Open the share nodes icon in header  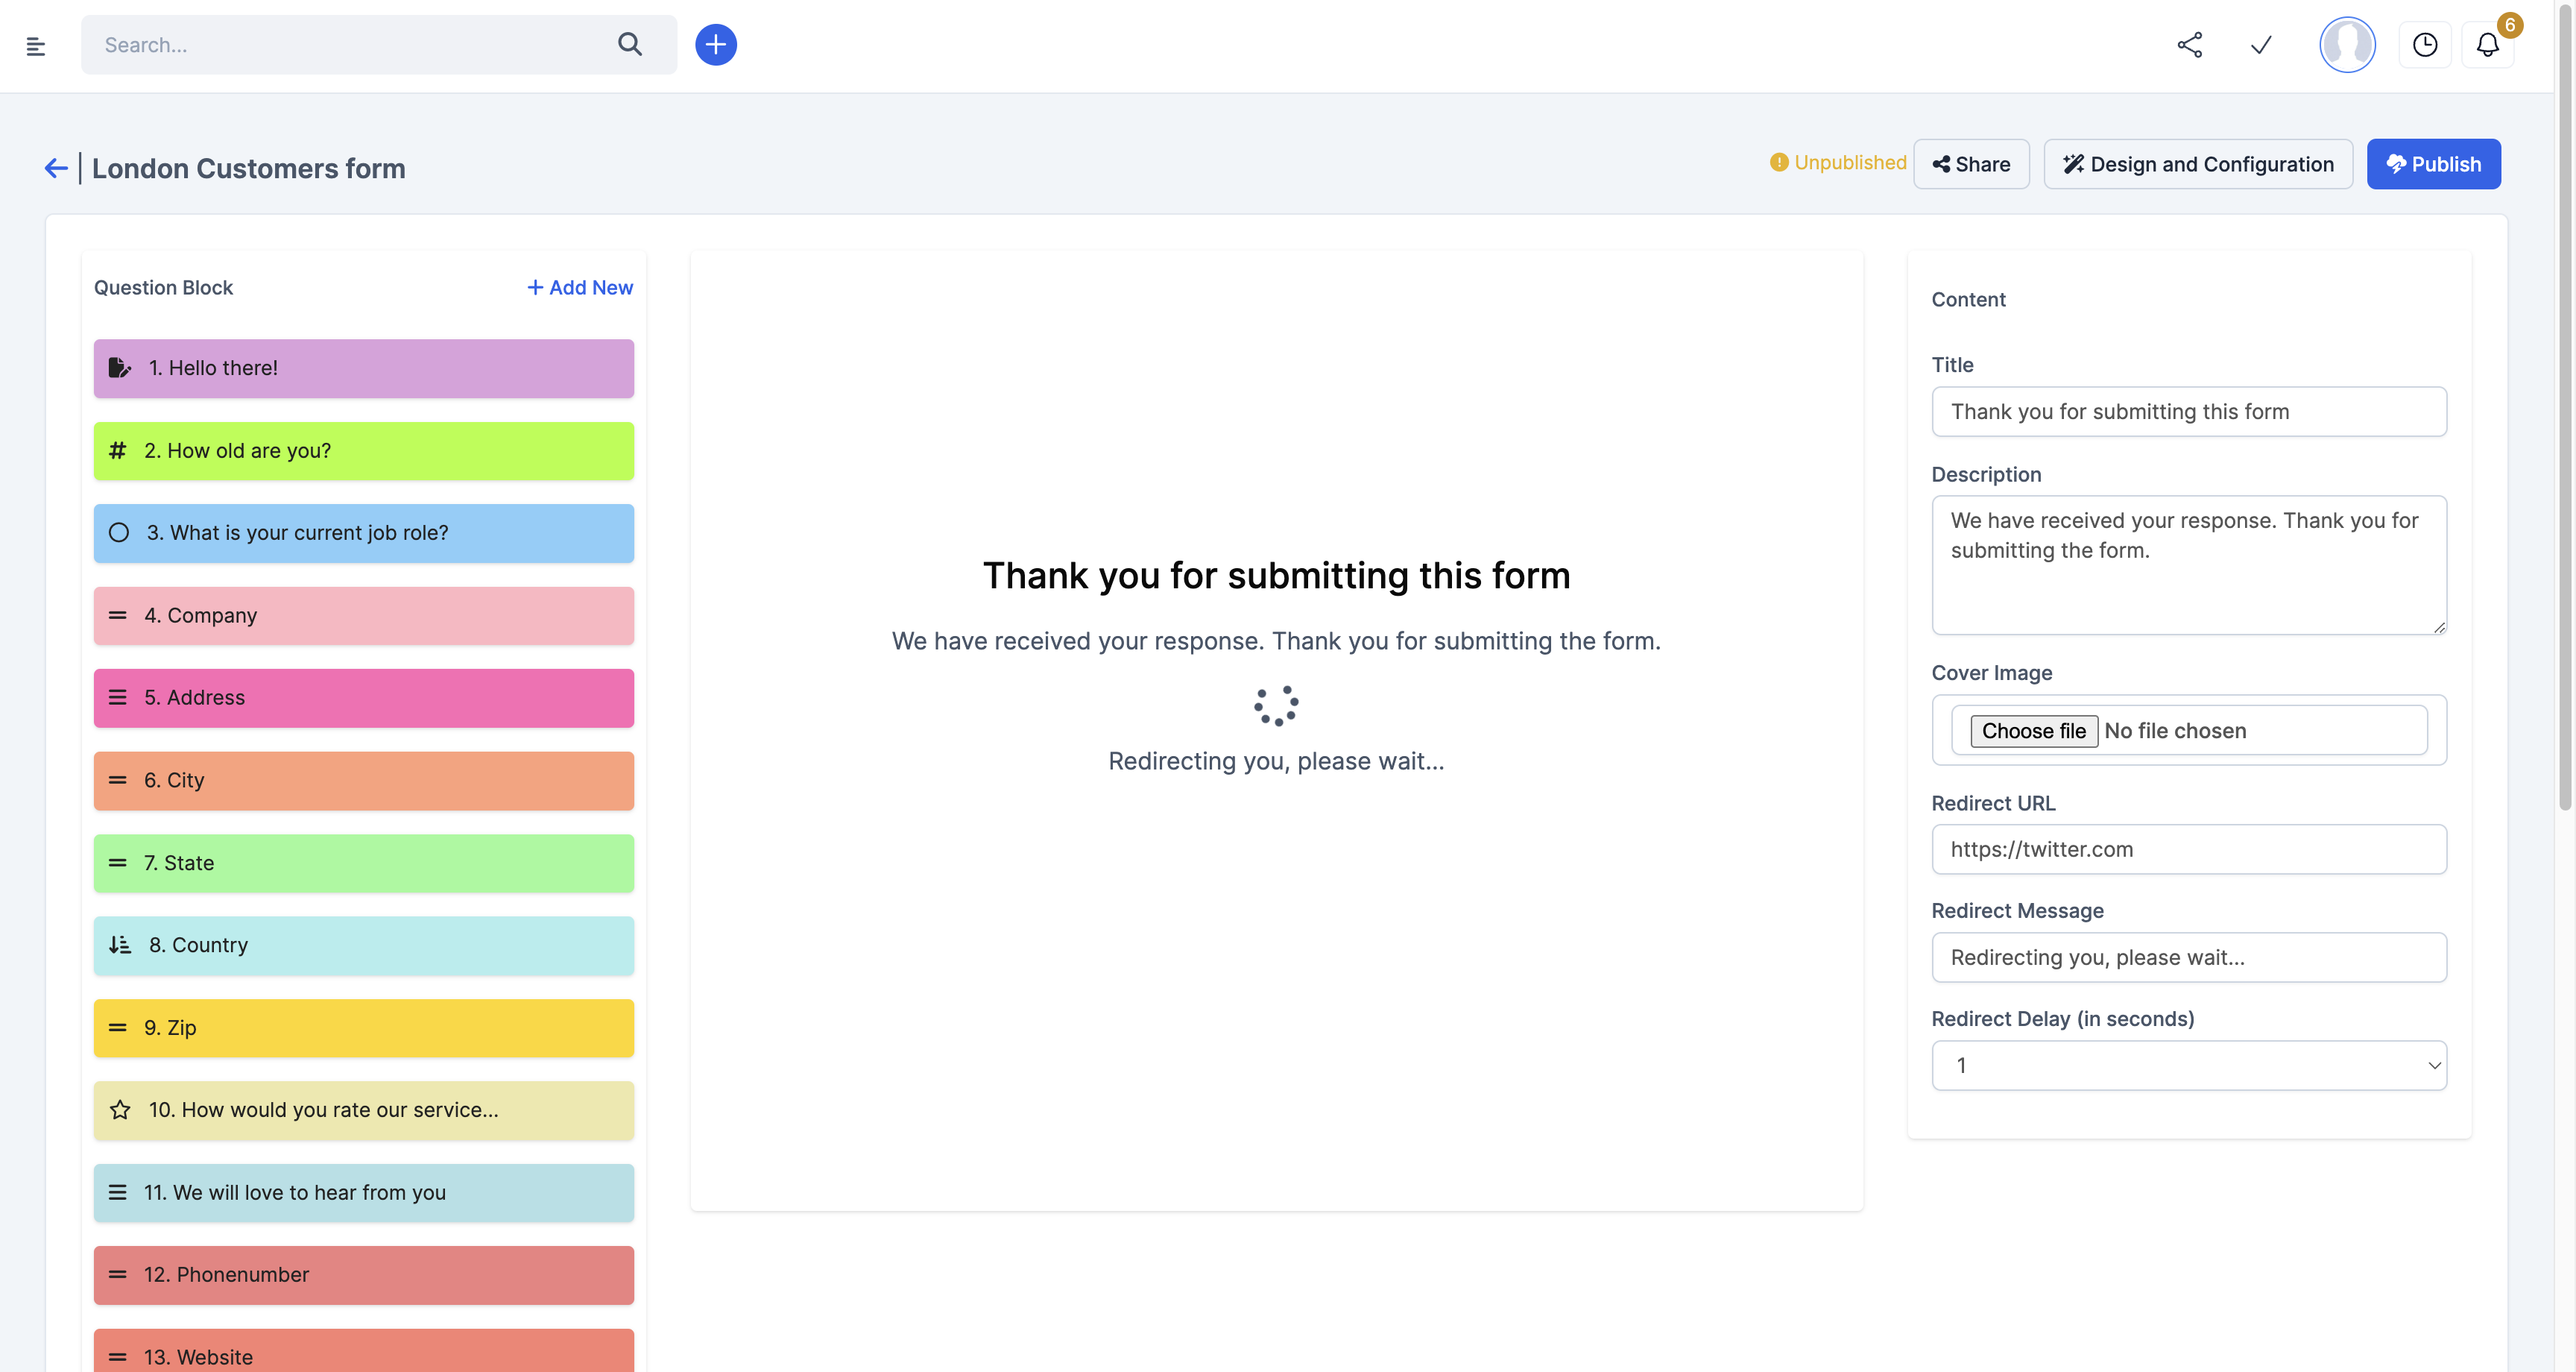2189,45
